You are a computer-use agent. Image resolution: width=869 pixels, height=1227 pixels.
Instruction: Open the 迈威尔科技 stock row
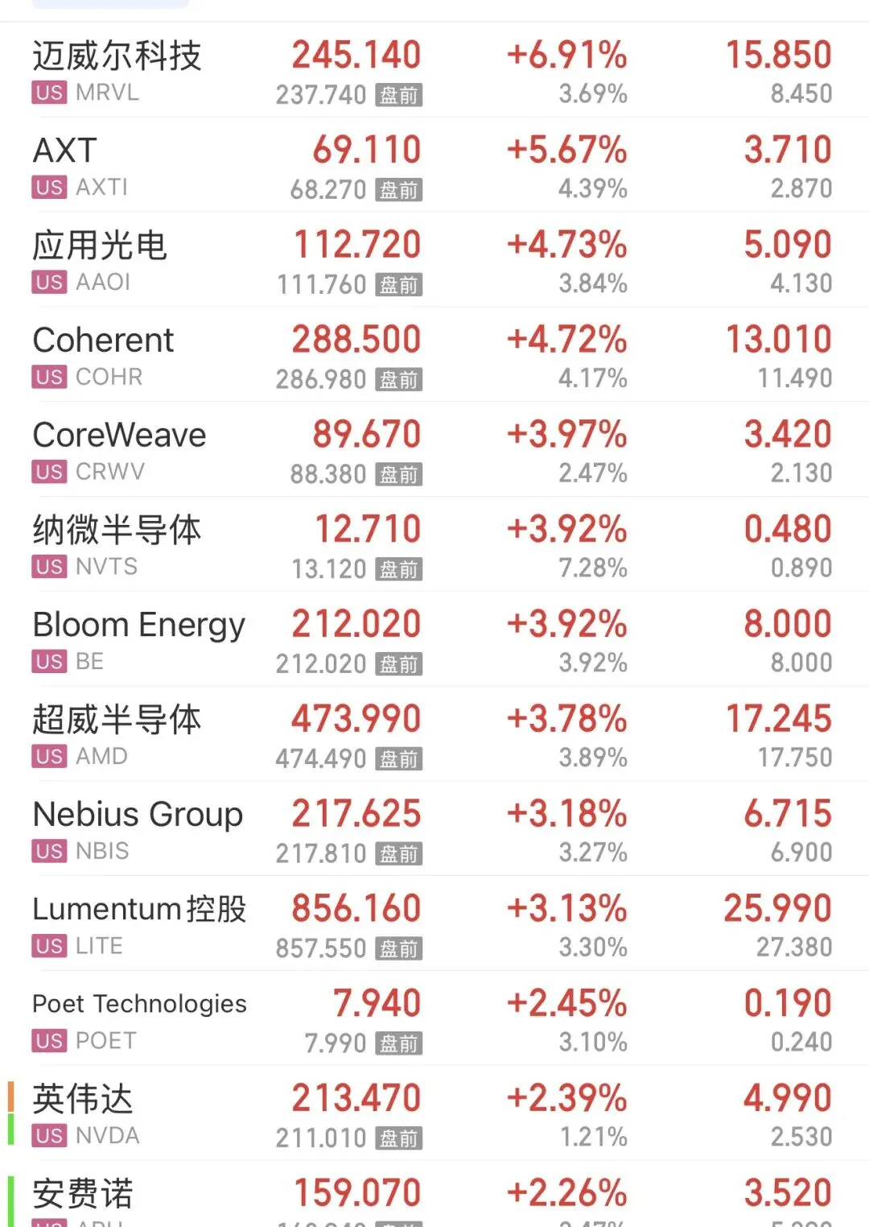click(434, 71)
